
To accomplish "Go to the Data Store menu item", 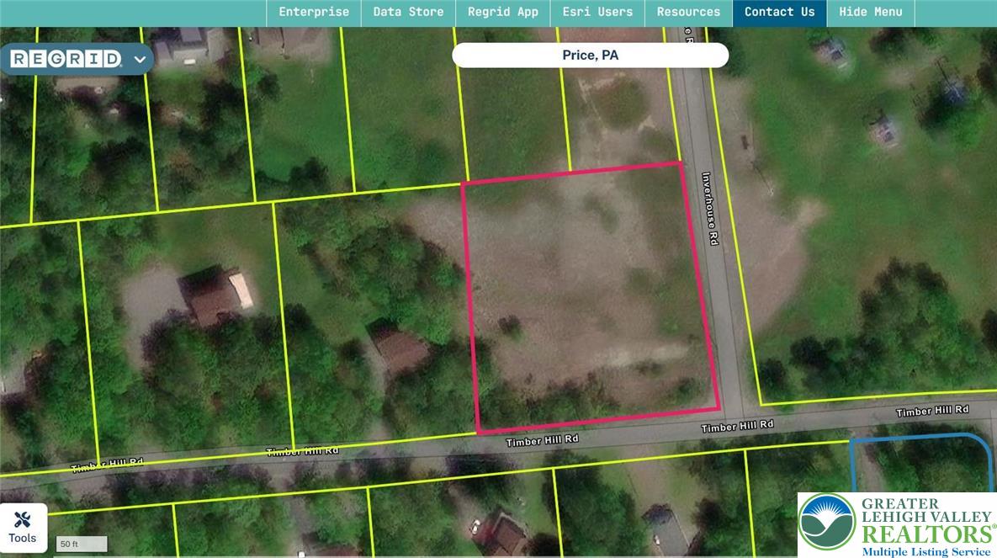I will [408, 12].
